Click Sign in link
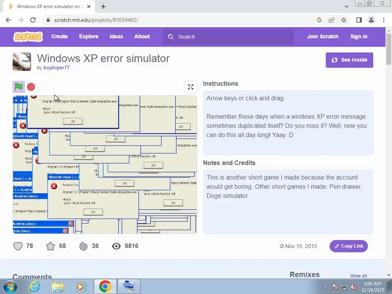Viewport: 392px width, 294px height. (x=359, y=36)
